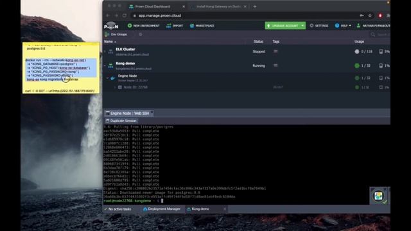
Task: Click the tags icon in Kong demo row
Action: pyautogui.click(x=275, y=65)
